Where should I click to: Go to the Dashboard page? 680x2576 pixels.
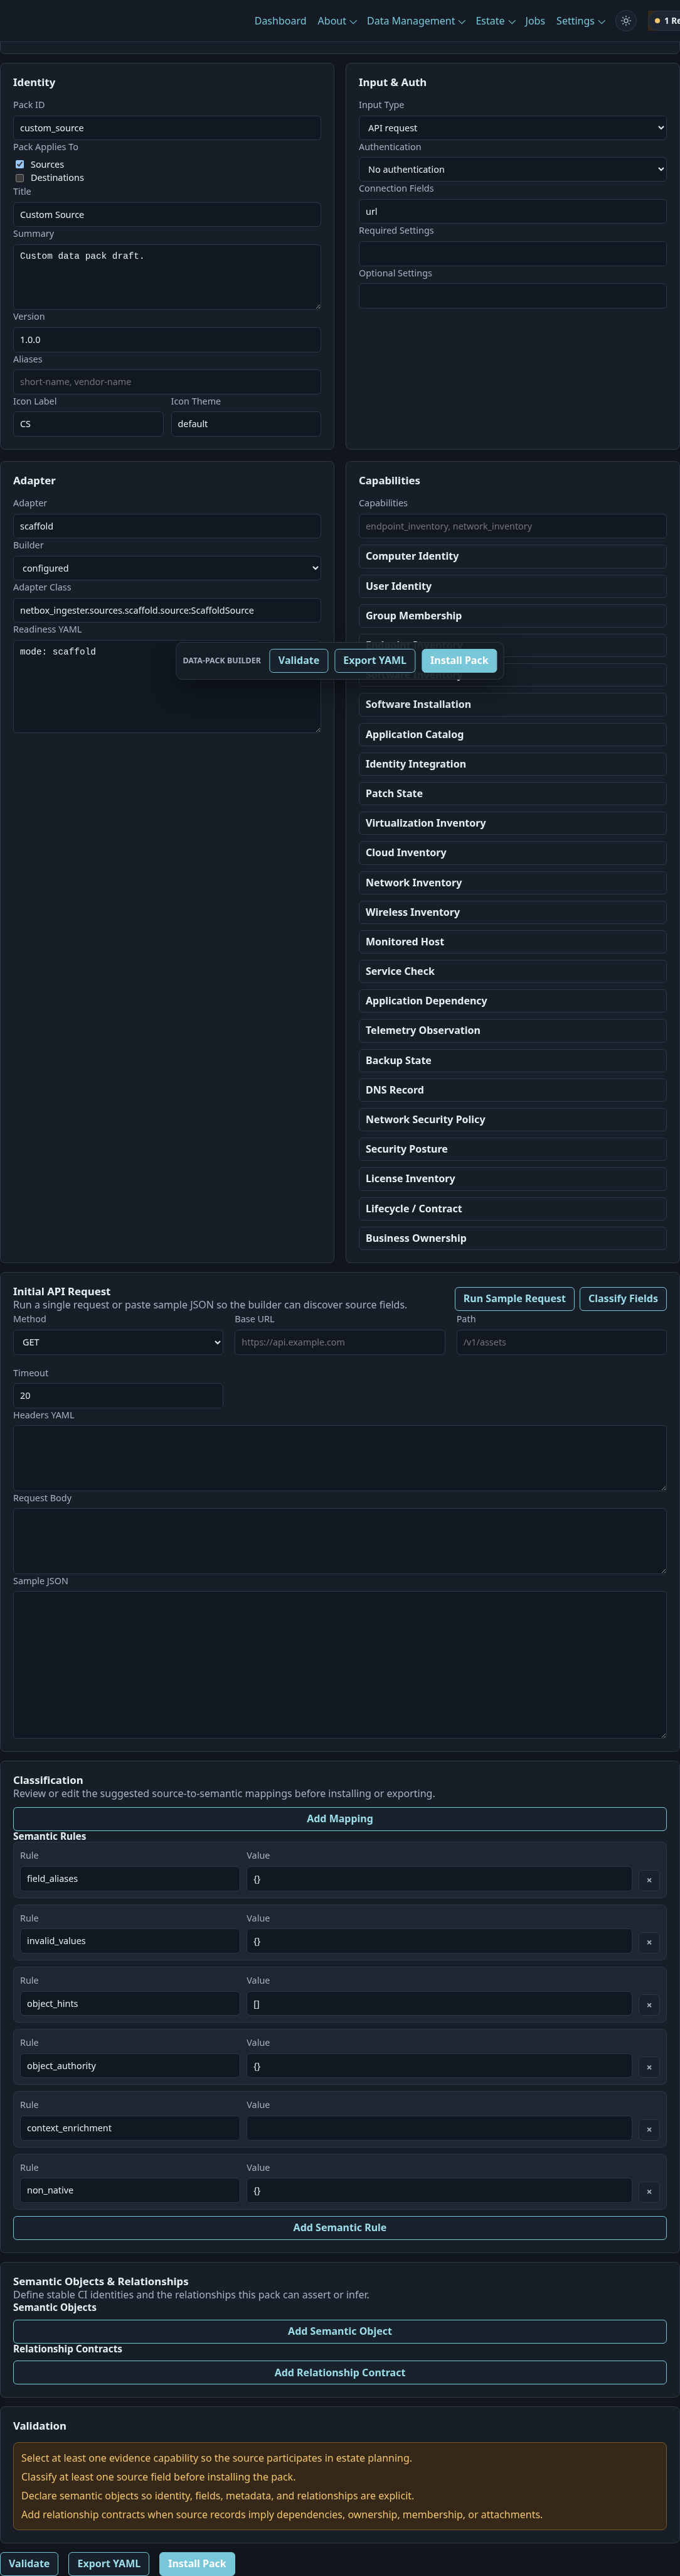pyautogui.click(x=280, y=21)
